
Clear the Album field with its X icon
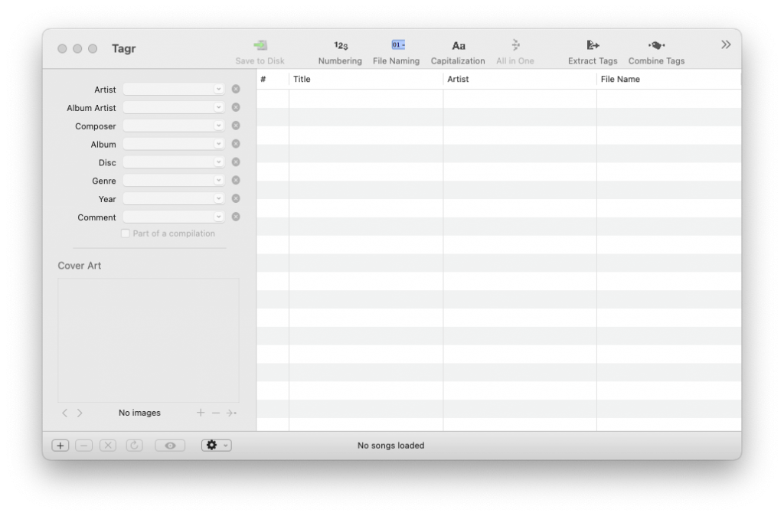(x=236, y=144)
